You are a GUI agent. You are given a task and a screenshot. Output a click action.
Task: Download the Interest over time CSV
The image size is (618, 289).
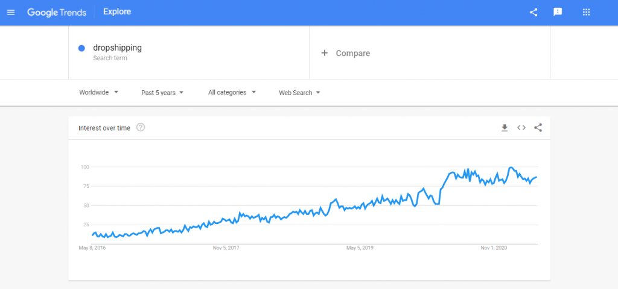505,128
